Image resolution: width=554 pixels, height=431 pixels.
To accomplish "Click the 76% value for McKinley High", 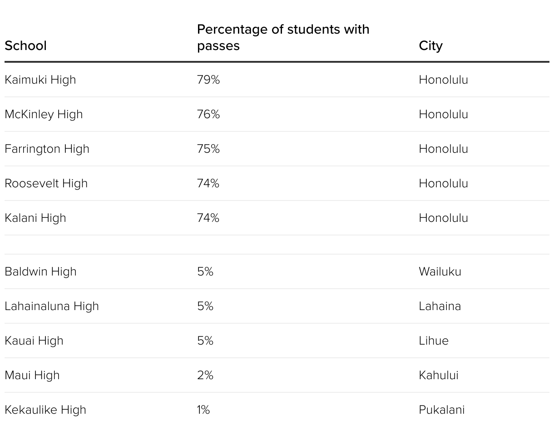I will pyautogui.click(x=208, y=114).
